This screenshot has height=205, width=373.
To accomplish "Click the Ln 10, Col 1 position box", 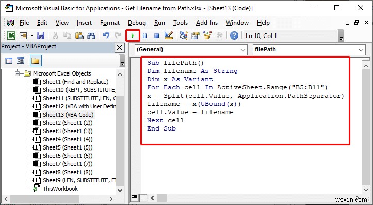I will pos(290,36).
